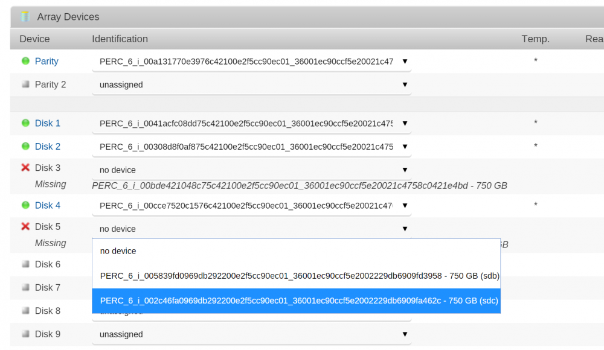This screenshot has height=350, width=604.
Task: Click the Missing label under Disk 5
Action: [51, 243]
